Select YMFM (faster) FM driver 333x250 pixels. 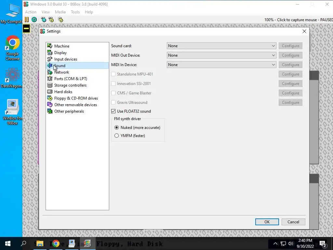pyautogui.click(x=117, y=136)
